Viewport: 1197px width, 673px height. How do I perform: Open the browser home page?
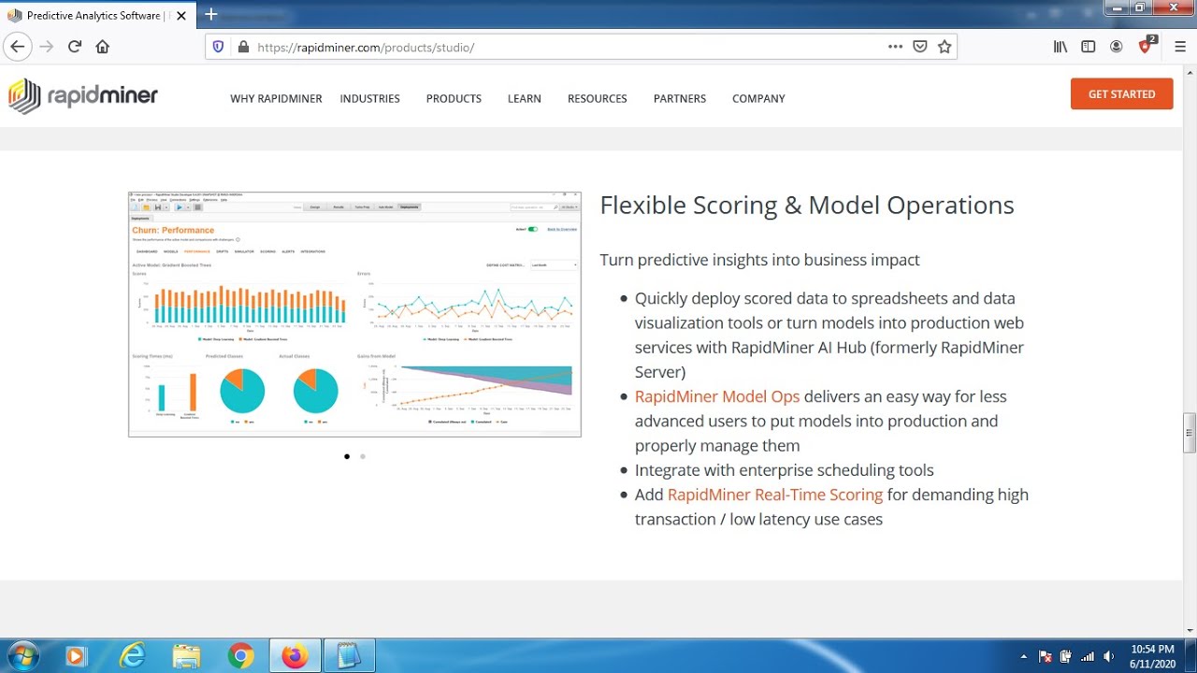(x=103, y=47)
